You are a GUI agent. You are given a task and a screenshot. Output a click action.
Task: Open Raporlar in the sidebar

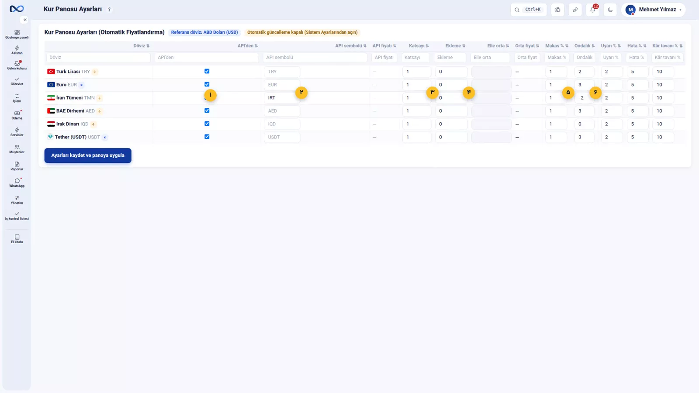pyautogui.click(x=17, y=166)
